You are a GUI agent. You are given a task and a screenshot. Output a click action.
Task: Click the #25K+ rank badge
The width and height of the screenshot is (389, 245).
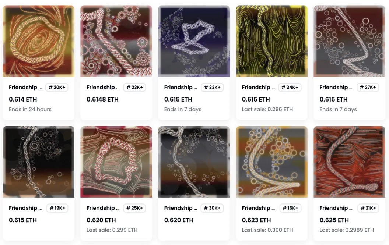coord(134,208)
